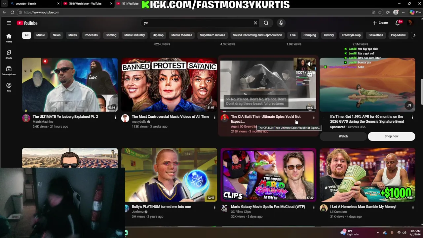Click the CIA video preview progress bar
423x238 pixels.
coord(268,111)
